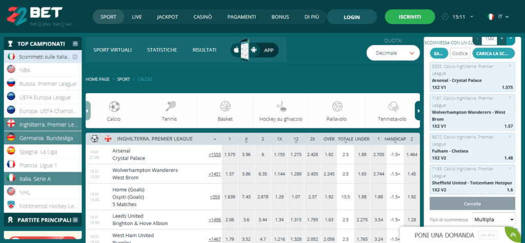The image size is (525, 243).
Task: Open the LIVE menu
Action: [136, 17]
